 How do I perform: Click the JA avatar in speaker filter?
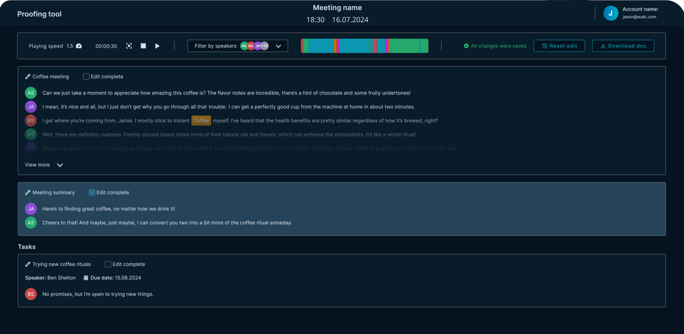pos(257,46)
